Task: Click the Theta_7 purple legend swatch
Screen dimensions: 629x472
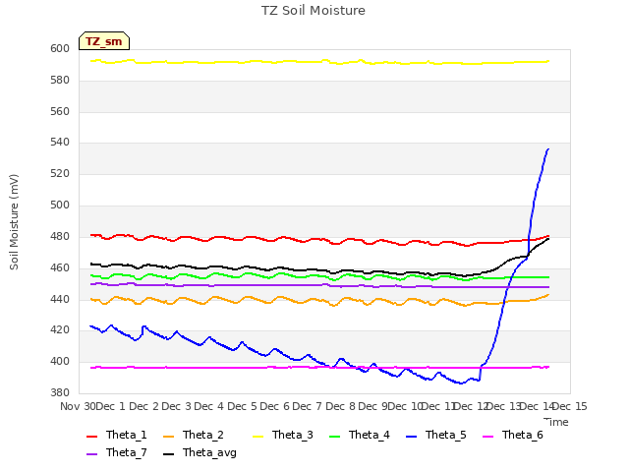Action: tap(91, 454)
